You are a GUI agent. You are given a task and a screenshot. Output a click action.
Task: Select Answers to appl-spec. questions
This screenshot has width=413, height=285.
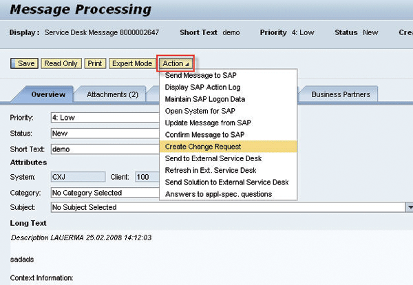click(x=219, y=193)
